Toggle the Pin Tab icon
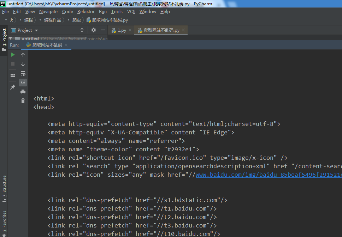 [13, 87]
